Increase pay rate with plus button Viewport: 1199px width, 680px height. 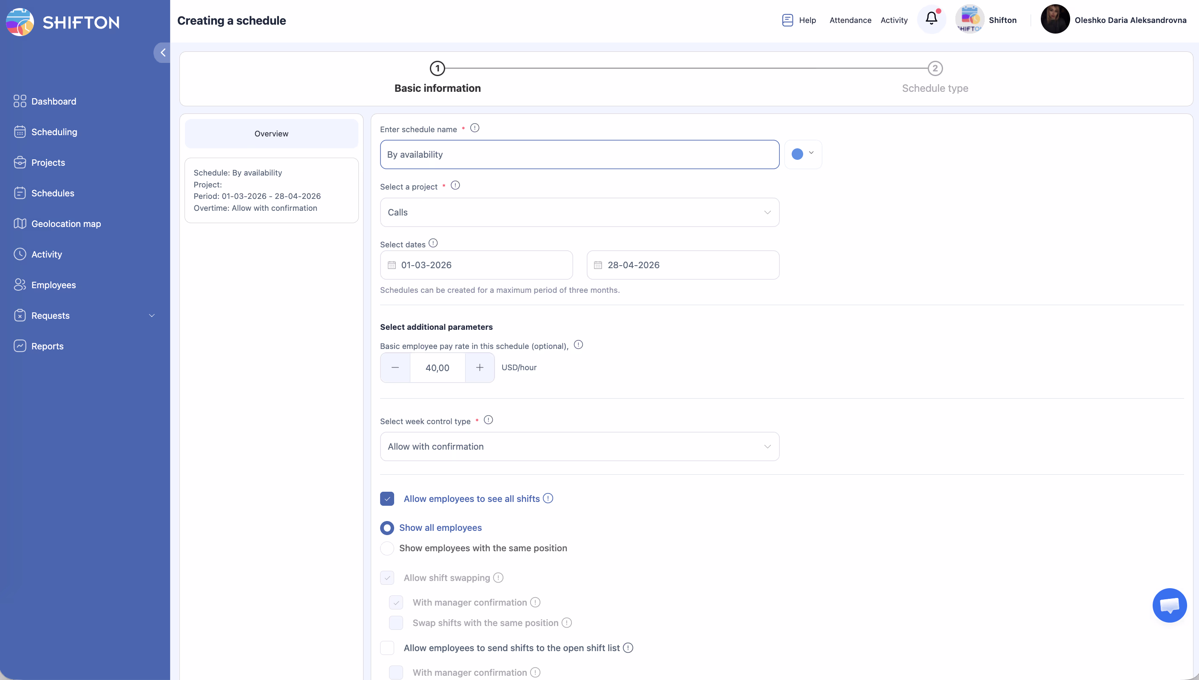click(x=479, y=368)
